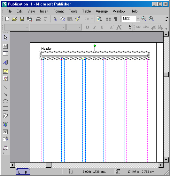170x176 pixels.
Task: Click the Format Painter brush icon
Action: point(77,19)
